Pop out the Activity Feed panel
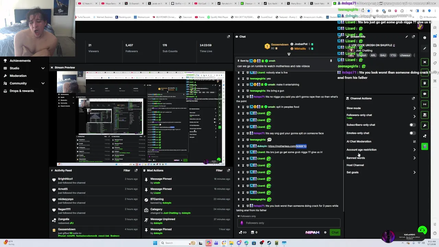The image size is (439, 247). coord(136,170)
